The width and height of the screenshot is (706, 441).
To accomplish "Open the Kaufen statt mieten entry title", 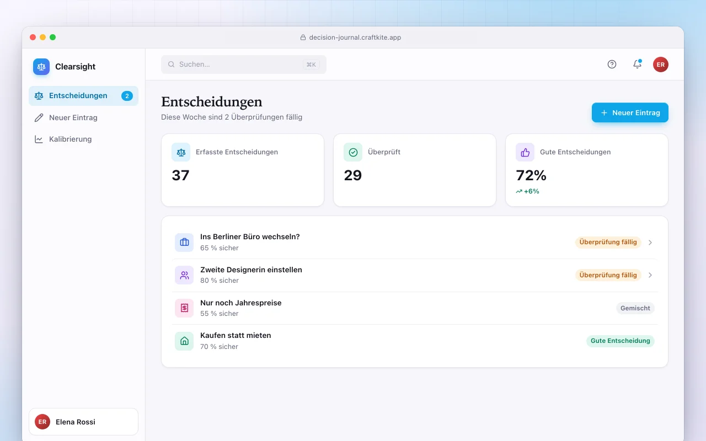I will click(x=236, y=335).
